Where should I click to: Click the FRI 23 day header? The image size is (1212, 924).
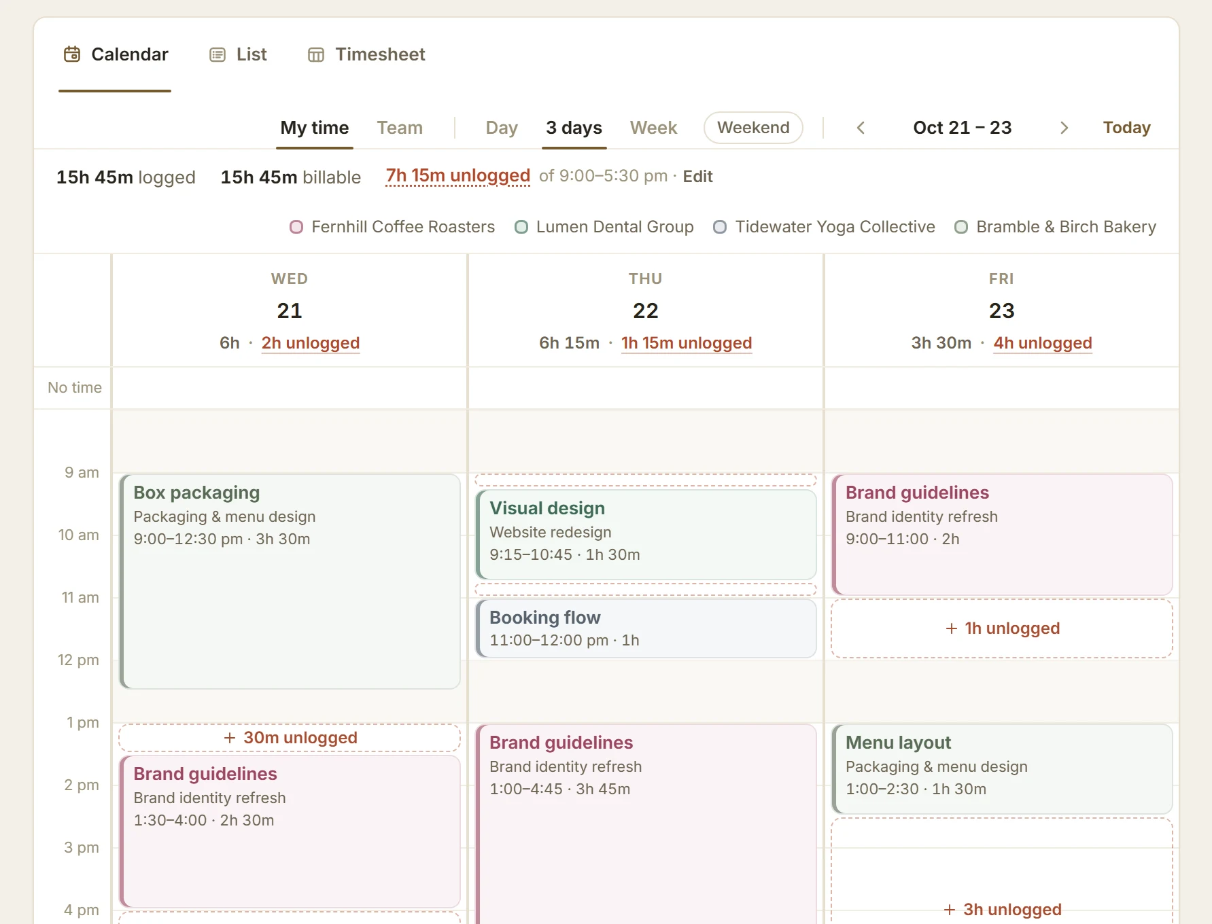point(1002,311)
